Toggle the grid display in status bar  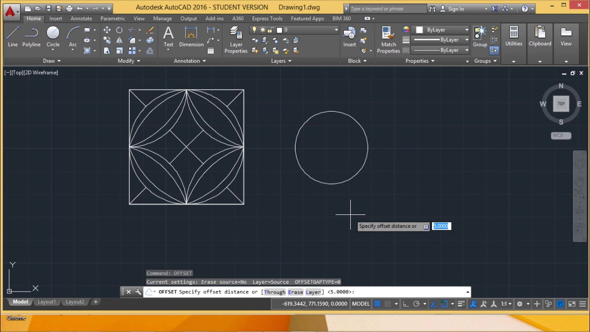tap(378, 304)
